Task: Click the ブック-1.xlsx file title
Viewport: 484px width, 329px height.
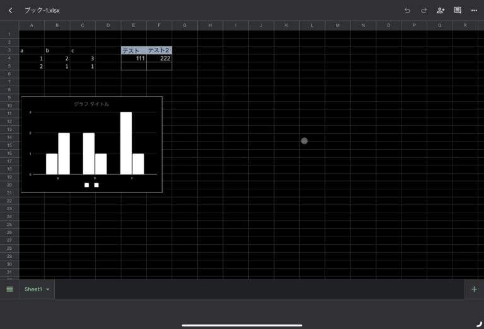Action: pos(42,11)
